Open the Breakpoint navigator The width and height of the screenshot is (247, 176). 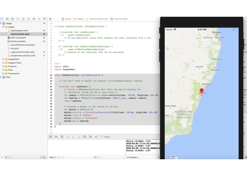coord(39,19)
